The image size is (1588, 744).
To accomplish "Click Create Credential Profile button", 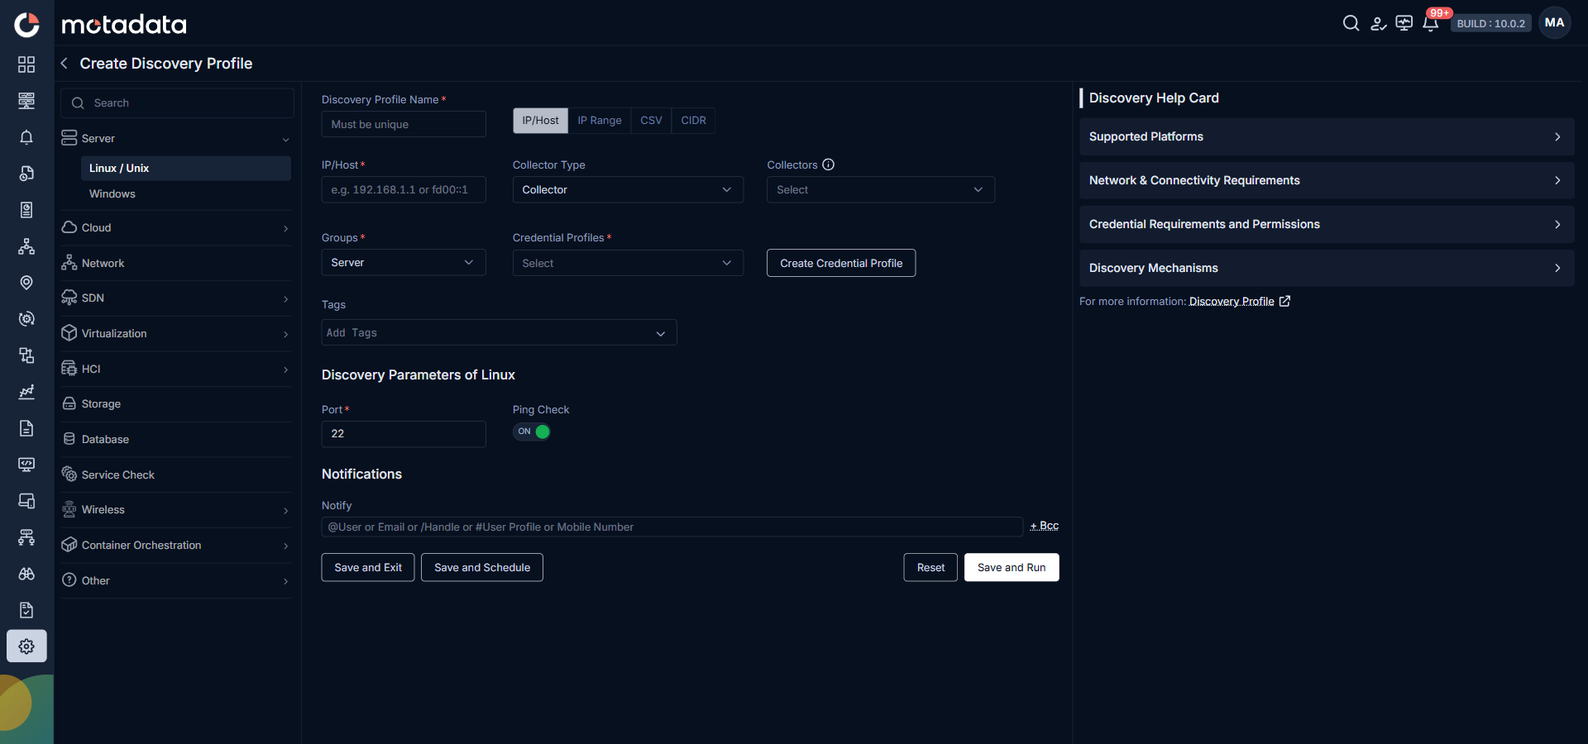I will click(841, 263).
